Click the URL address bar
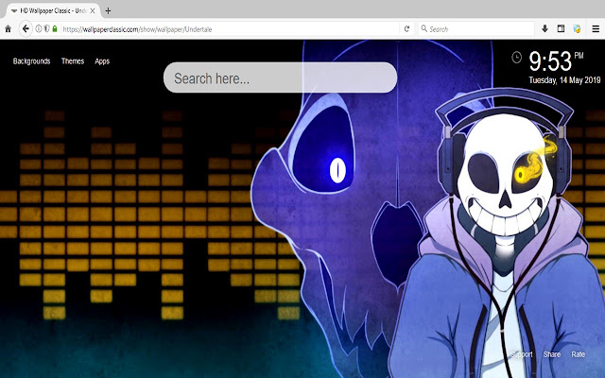Image resolution: width=605 pixels, height=378 pixels. click(230, 29)
